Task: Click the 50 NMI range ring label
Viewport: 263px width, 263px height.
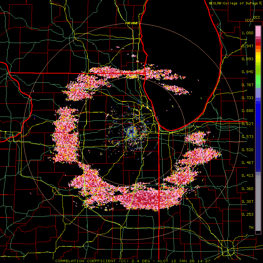Action: pos(131,77)
